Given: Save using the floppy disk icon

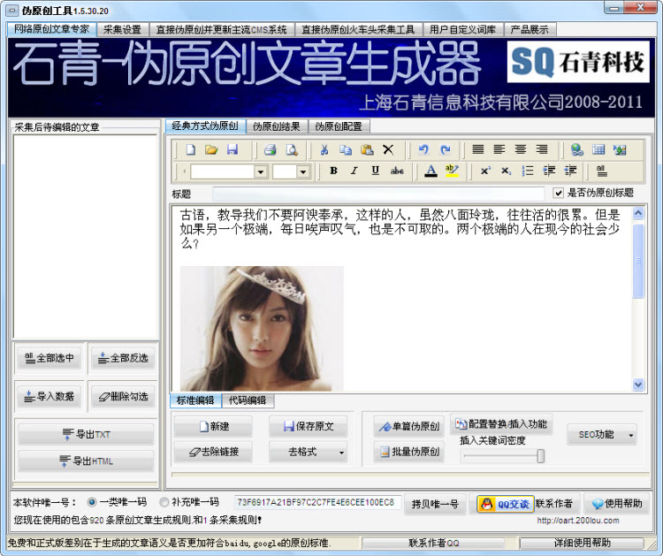Looking at the screenshot, I should [232, 149].
